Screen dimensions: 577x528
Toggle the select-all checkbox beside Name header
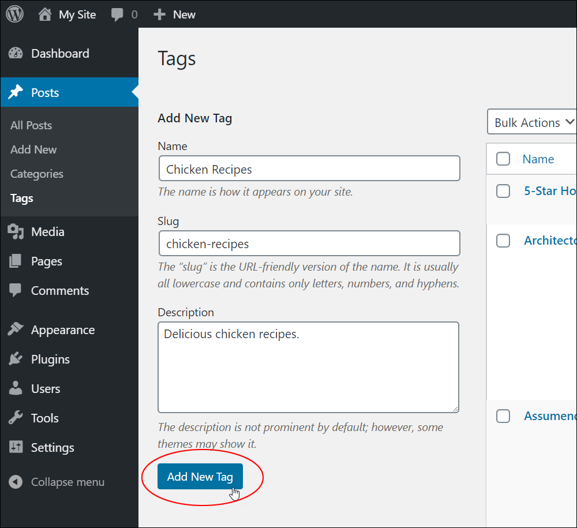503,159
